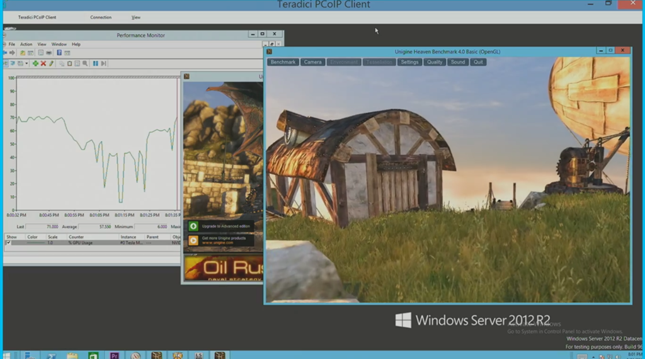The height and width of the screenshot is (359, 645).
Task: Freeze the display with the pause icon
Action: click(96, 64)
